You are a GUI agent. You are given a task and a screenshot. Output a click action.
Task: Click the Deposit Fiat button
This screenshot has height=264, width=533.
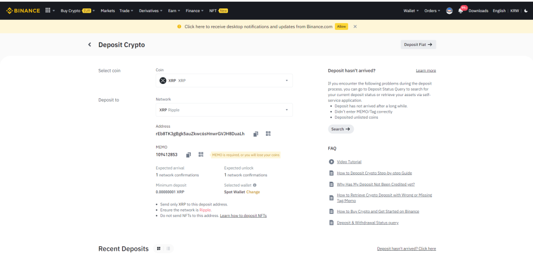pos(418,45)
